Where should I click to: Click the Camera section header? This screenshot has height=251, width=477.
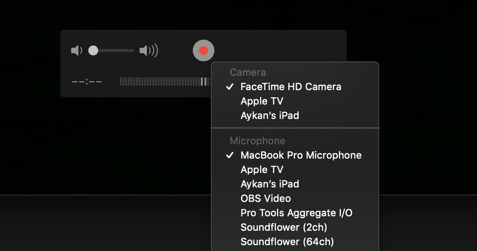[x=248, y=73]
